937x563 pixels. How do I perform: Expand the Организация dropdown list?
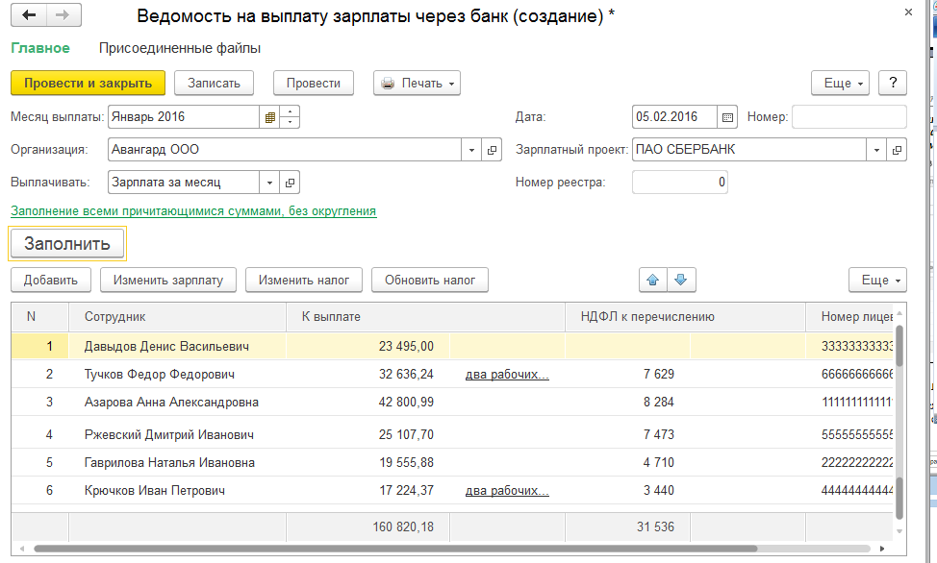pyautogui.click(x=471, y=150)
